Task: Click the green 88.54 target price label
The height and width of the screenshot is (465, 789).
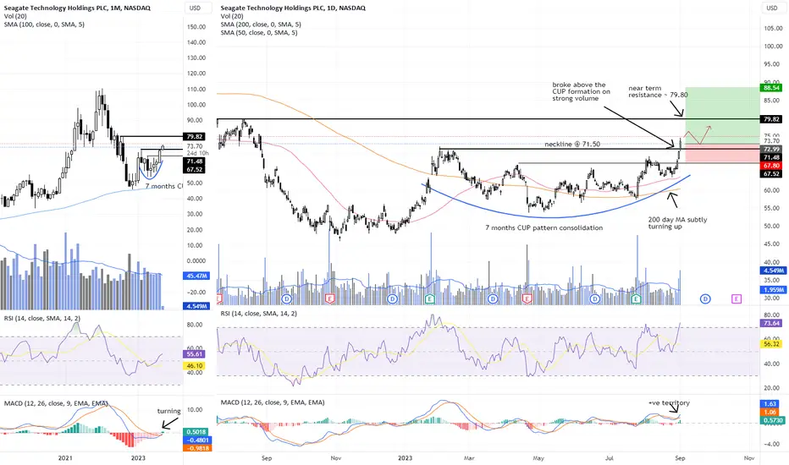Action: click(x=772, y=87)
